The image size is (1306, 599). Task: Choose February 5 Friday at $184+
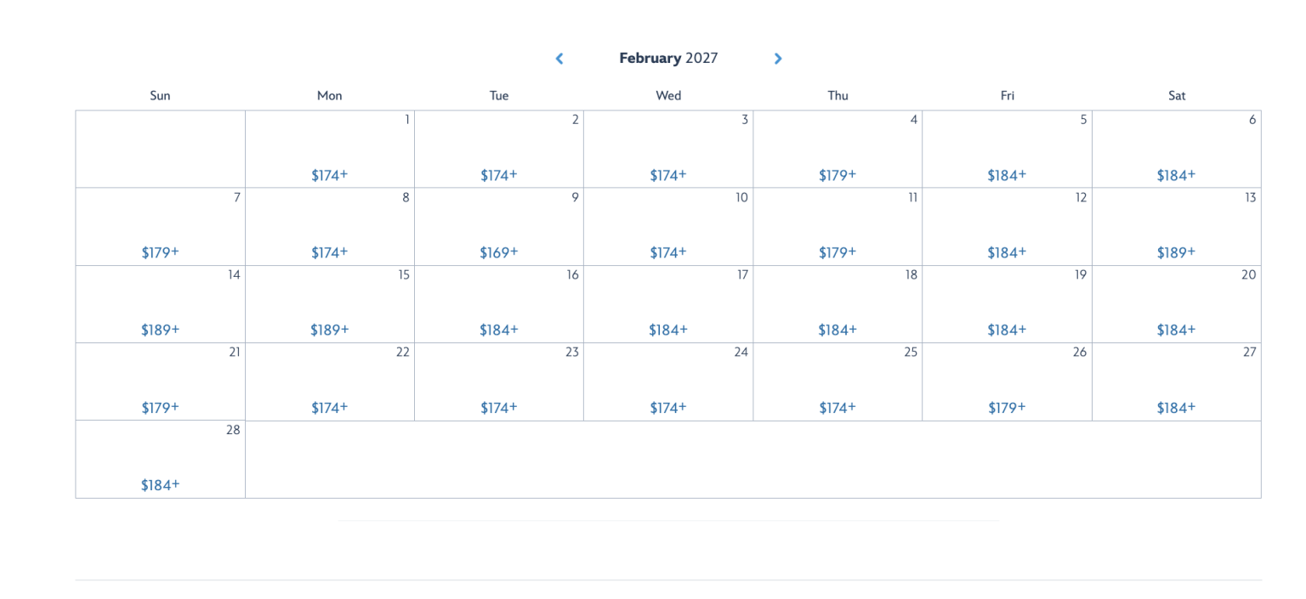point(1008,150)
